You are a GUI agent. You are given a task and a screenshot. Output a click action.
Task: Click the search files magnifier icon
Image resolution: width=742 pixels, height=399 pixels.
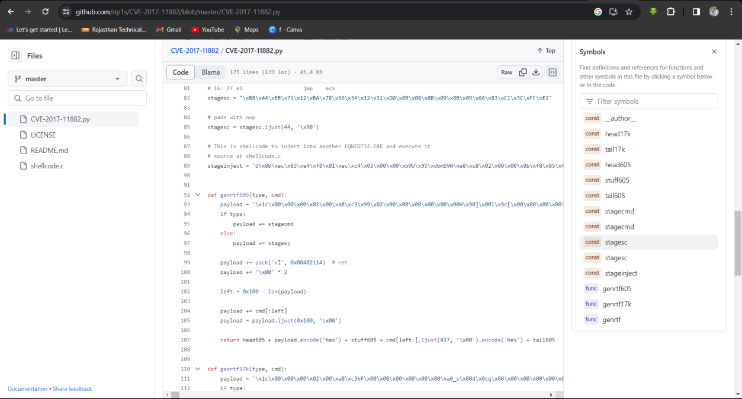139,79
